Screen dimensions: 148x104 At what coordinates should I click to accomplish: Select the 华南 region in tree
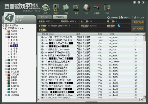15,46
